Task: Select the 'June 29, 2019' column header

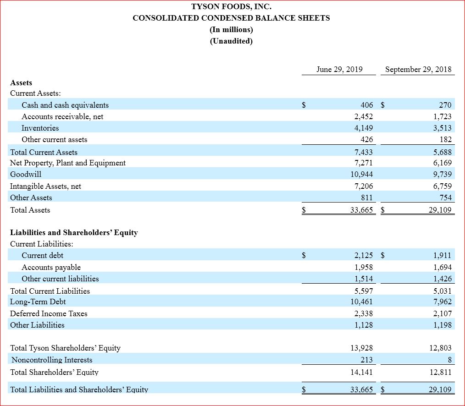Action: click(339, 69)
